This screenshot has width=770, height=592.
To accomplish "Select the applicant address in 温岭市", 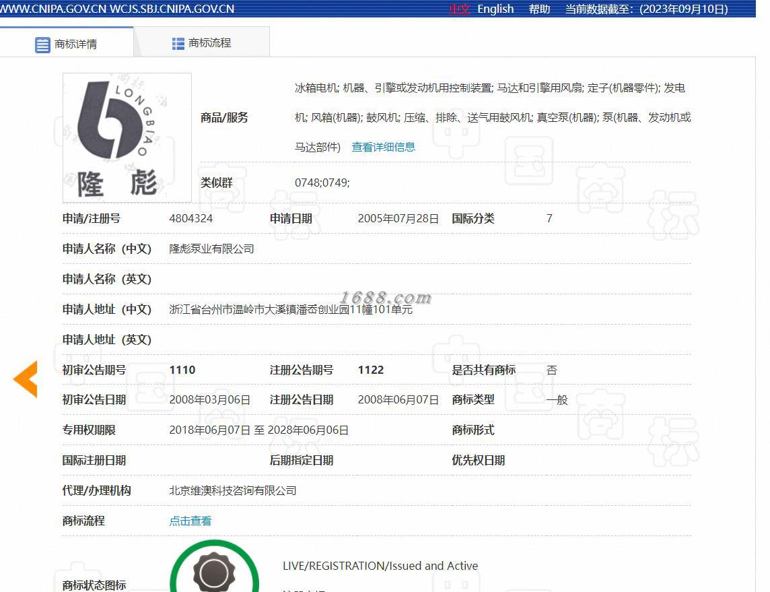I will point(291,310).
